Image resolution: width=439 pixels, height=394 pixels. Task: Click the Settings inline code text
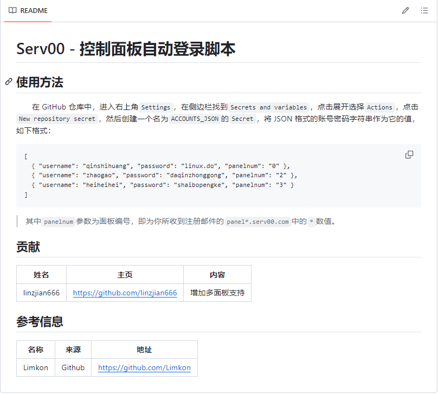tap(156, 107)
